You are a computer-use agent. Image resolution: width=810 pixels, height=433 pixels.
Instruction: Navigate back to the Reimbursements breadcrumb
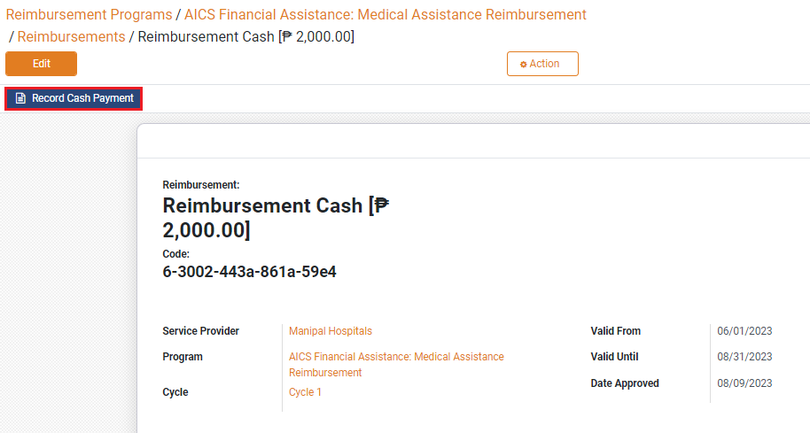pyautogui.click(x=71, y=36)
